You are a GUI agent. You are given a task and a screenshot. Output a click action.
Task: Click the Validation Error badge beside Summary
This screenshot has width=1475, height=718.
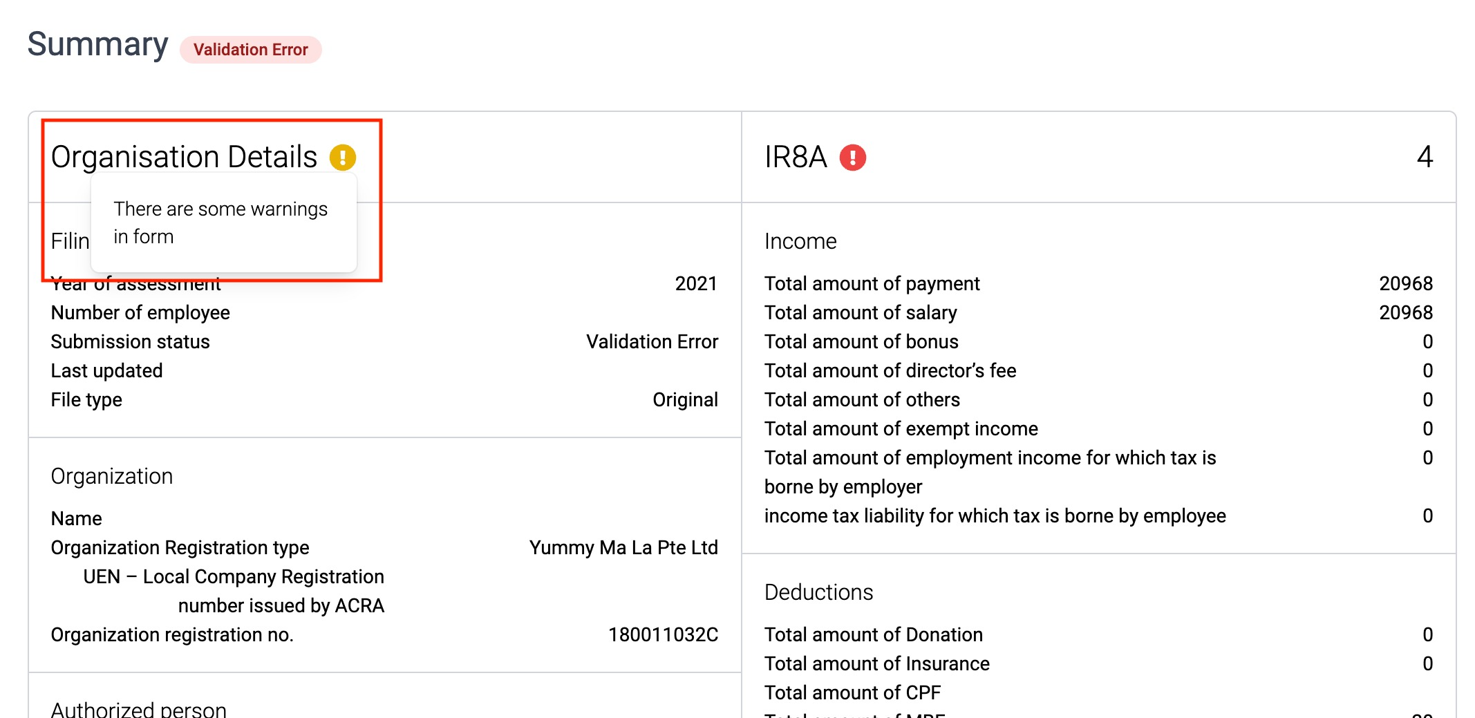(250, 50)
